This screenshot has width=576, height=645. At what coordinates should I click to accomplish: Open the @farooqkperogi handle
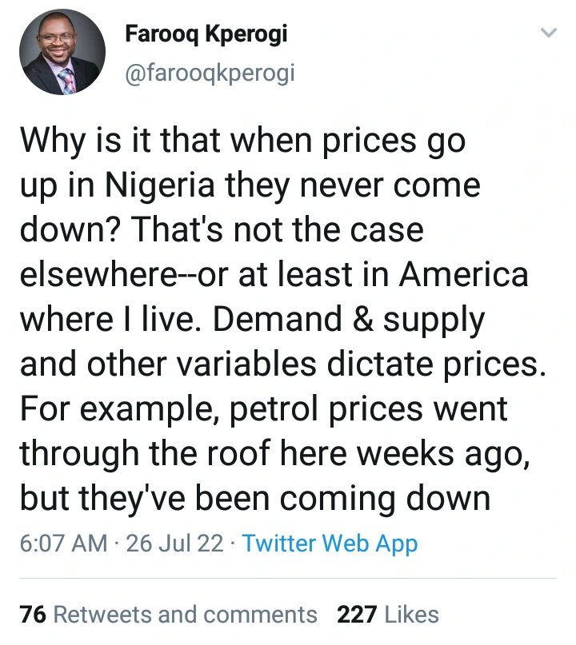(210, 74)
